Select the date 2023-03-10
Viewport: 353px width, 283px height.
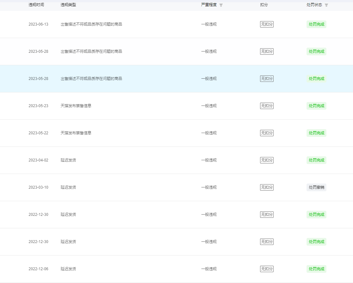click(x=38, y=187)
